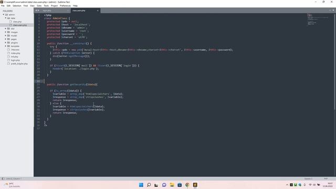Open class.php in the sidebar
Viewport: 336px width, 189px height.
pos(17,22)
